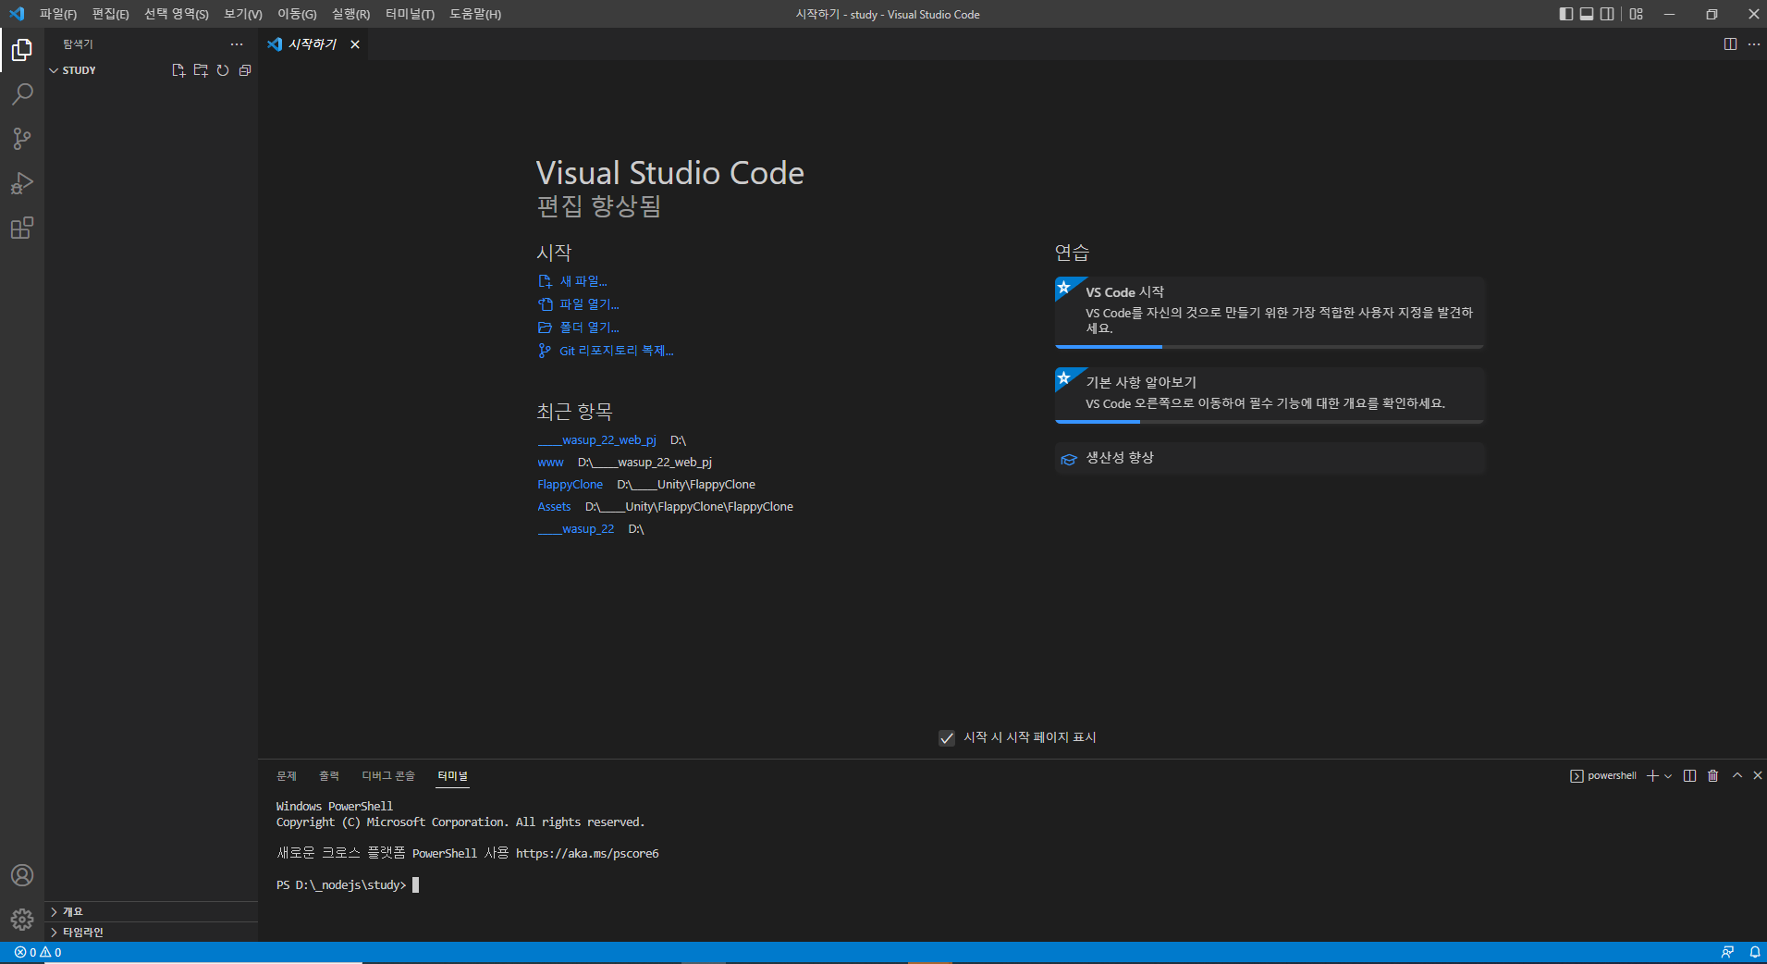Image resolution: width=1767 pixels, height=964 pixels.
Task: Open 기본 사항 알아보기 walkthrough card
Action: (1270, 395)
